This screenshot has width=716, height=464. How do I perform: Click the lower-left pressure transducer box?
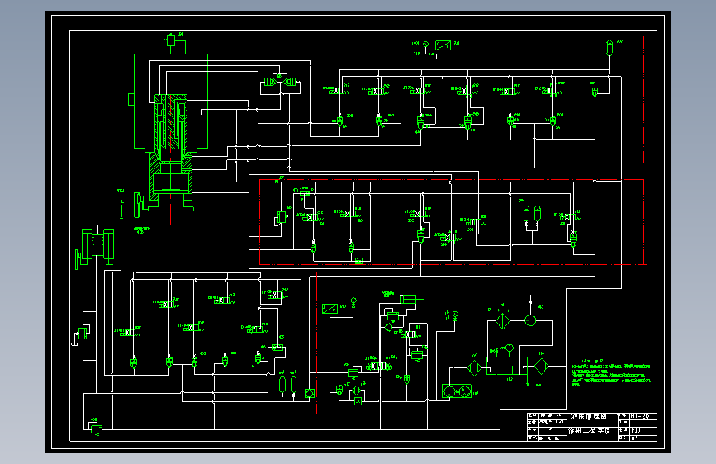330,309
